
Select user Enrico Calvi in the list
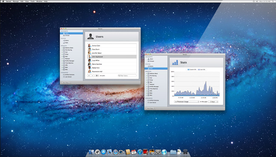tap(112, 46)
